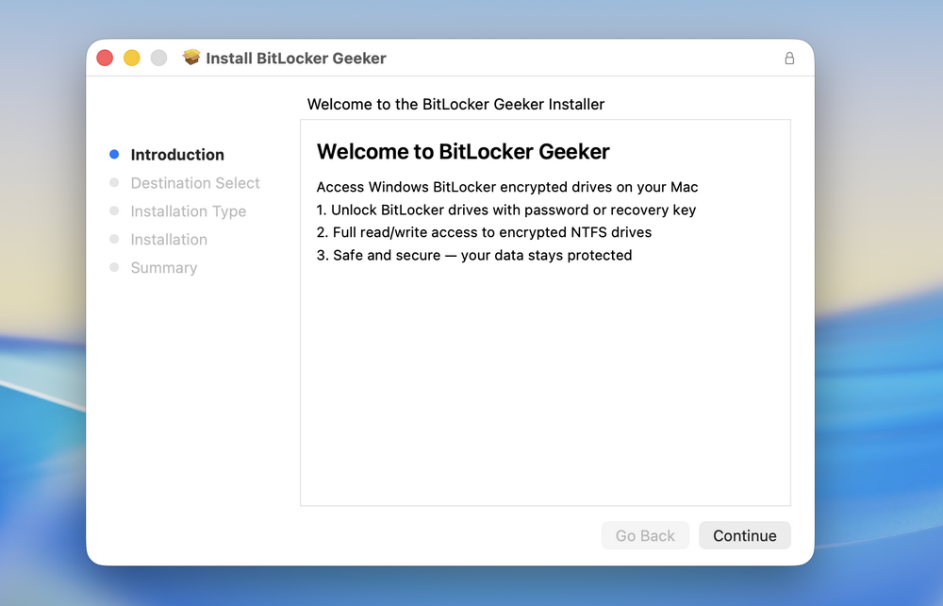
Task: Click the welcome message content pane
Action: [x=545, y=311]
